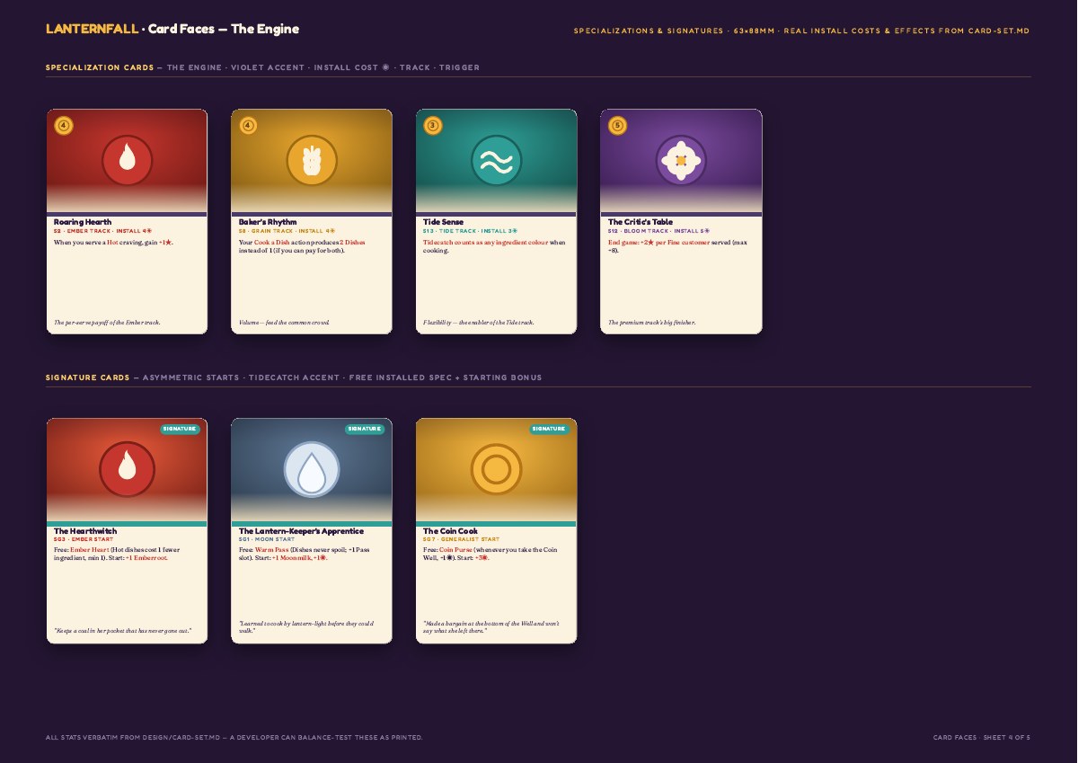Click the "SPECIALIZATION CARDS" section heading

tap(100, 67)
